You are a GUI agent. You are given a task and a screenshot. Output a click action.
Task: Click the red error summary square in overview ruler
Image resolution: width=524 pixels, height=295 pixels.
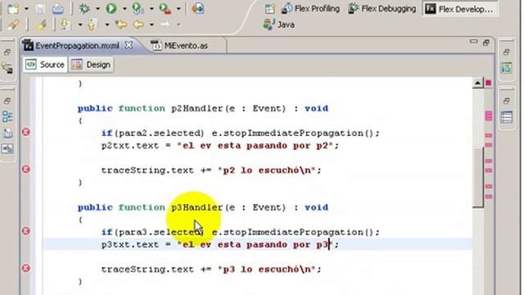point(489,83)
